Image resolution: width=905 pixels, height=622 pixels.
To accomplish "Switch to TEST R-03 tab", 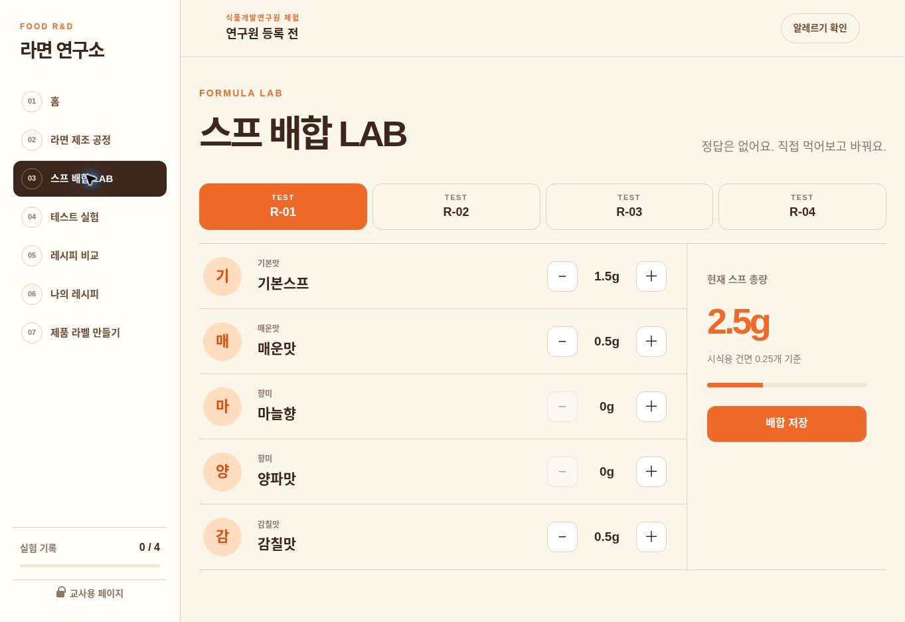I will [629, 207].
